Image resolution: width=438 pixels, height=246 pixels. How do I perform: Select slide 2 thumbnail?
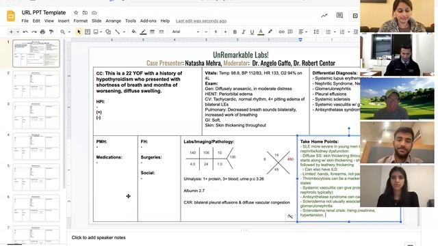[x=36, y=85]
